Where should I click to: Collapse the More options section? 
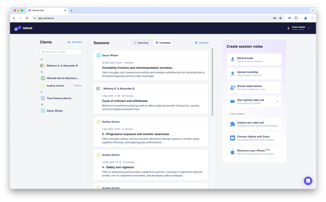click(236, 114)
